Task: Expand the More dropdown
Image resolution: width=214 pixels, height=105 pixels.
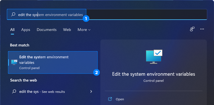Action: click(84, 30)
